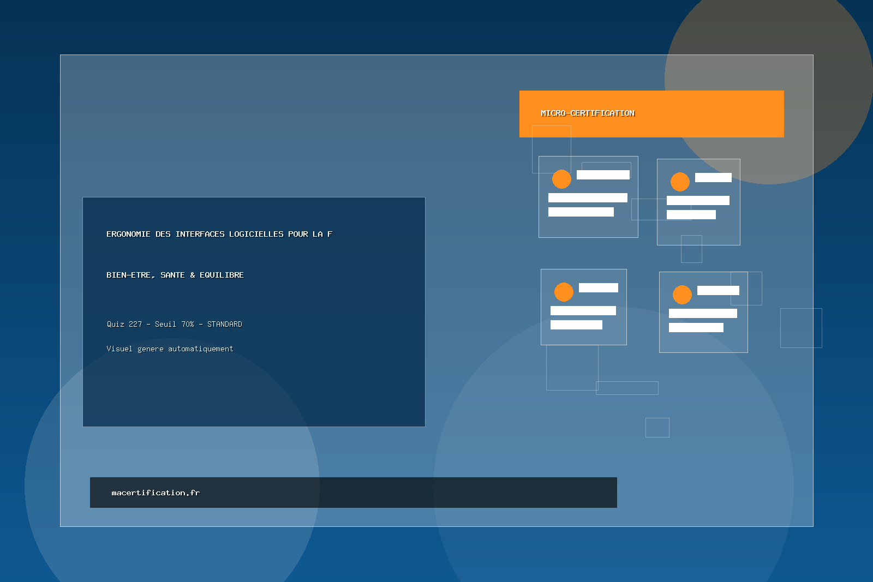Click the small outlined square below the cards
The height and width of the screenshot is (582, 873).
tap(657, 427)
